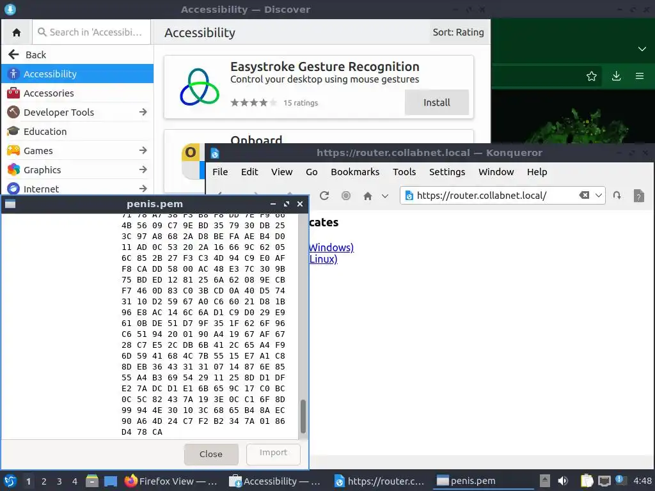Expand the Developer Tools subcategories arrow
This screenshot has height=491, width=655.
143,112
